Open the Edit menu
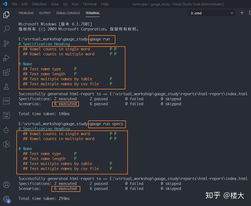Viewport: 251px width, 206px height. 24,4
